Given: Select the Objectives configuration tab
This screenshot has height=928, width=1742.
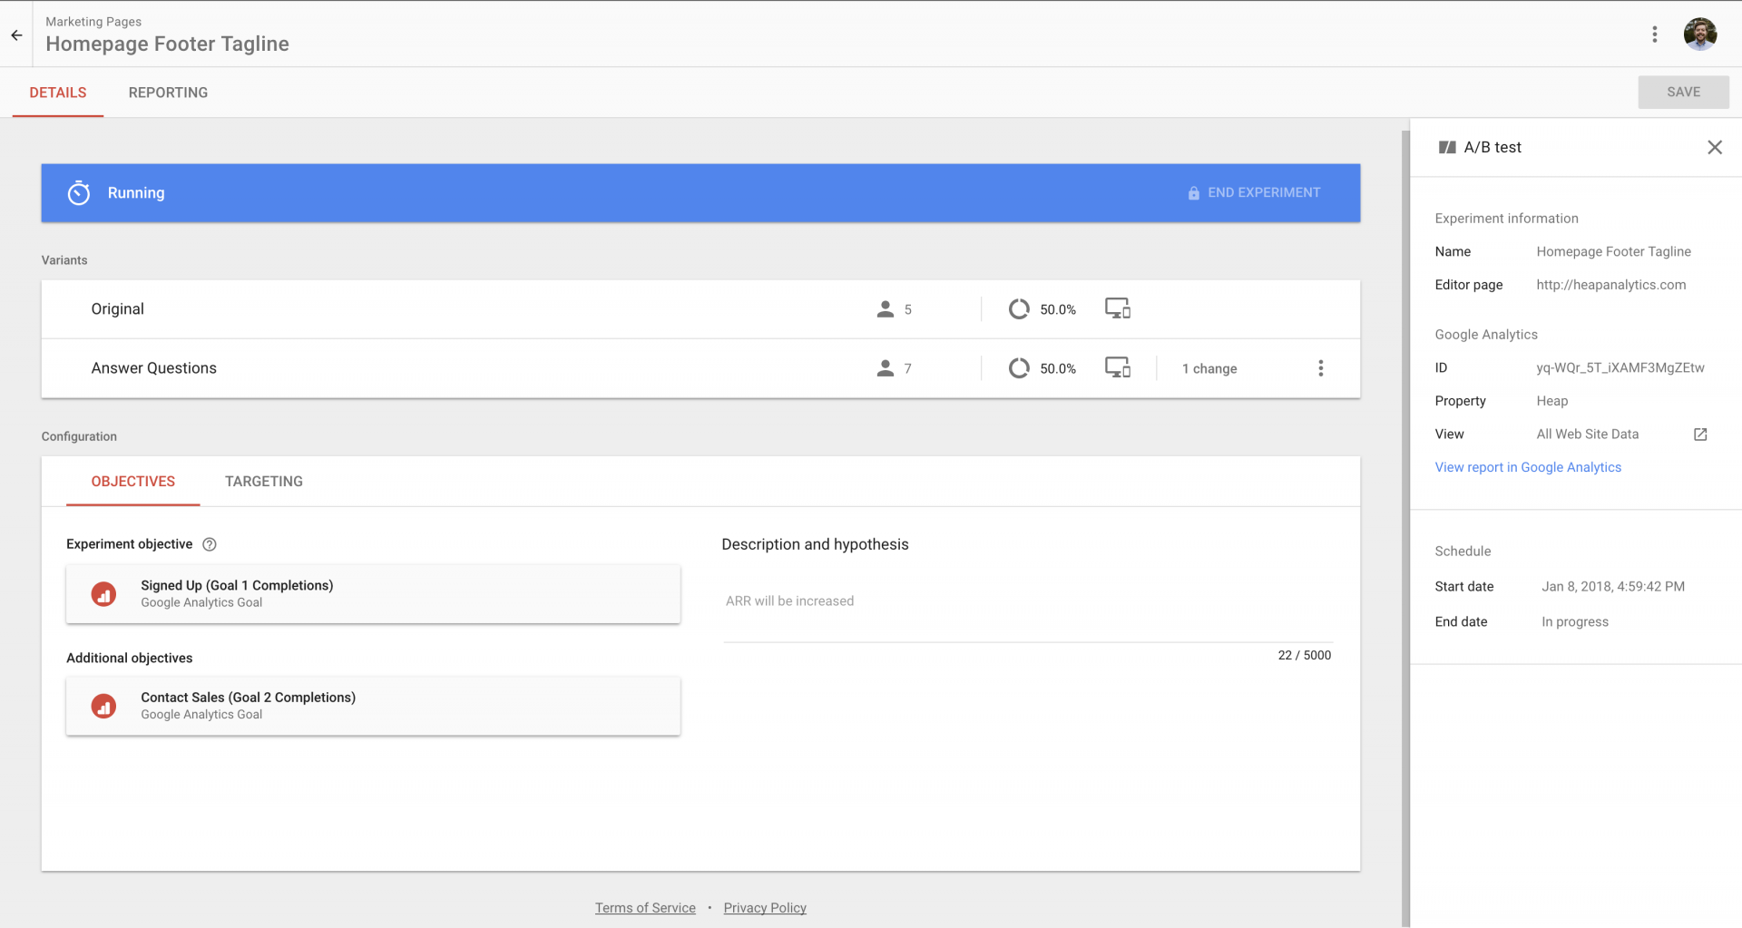Looking at the screenshot, I should pos(133,482).
